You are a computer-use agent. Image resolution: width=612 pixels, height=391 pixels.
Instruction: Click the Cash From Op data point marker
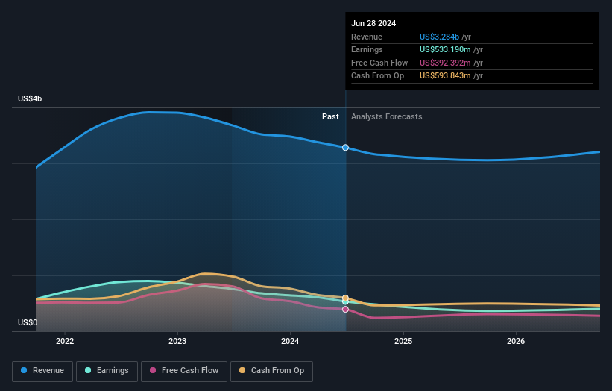pyautogui.click(x=345, y=298)
